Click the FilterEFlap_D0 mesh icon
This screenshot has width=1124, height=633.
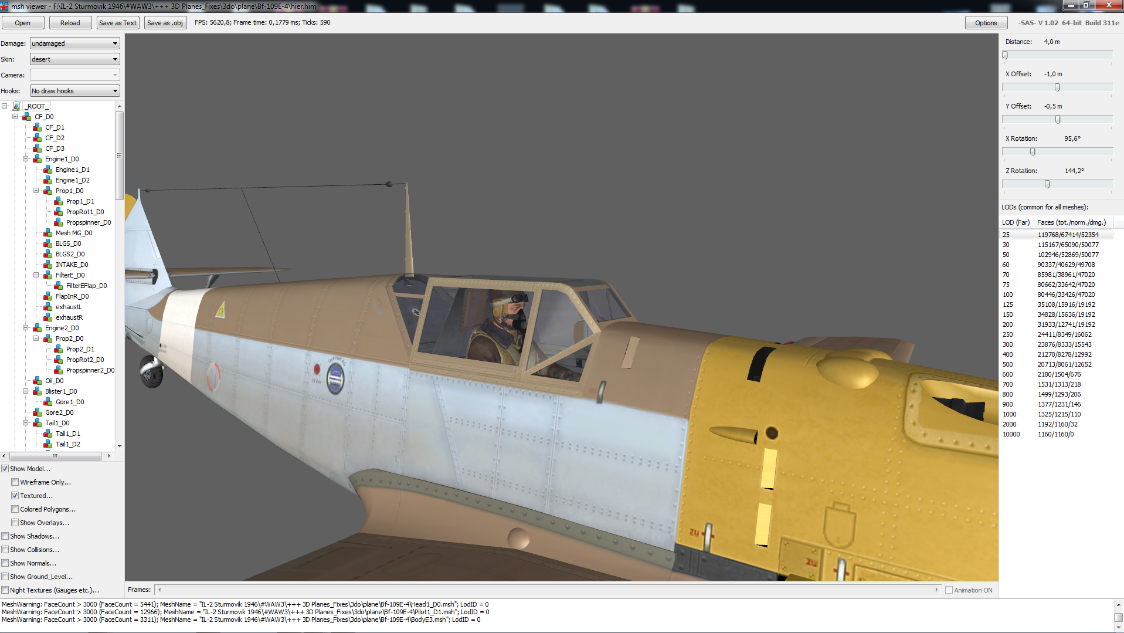[x=58, y=286]
